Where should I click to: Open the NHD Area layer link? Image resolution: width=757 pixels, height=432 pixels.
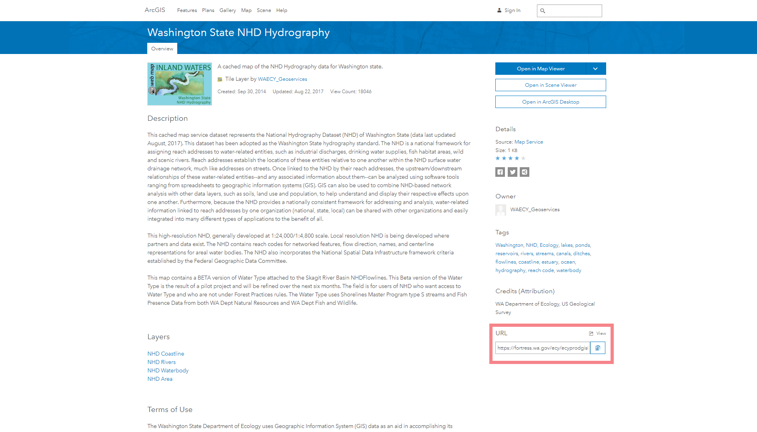[x=160, y=379]
